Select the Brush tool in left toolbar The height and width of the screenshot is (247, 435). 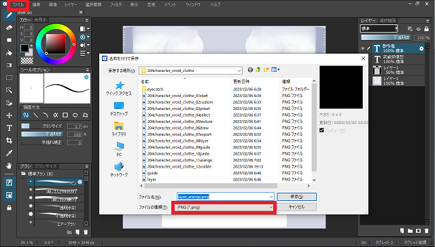coord(9,15)
